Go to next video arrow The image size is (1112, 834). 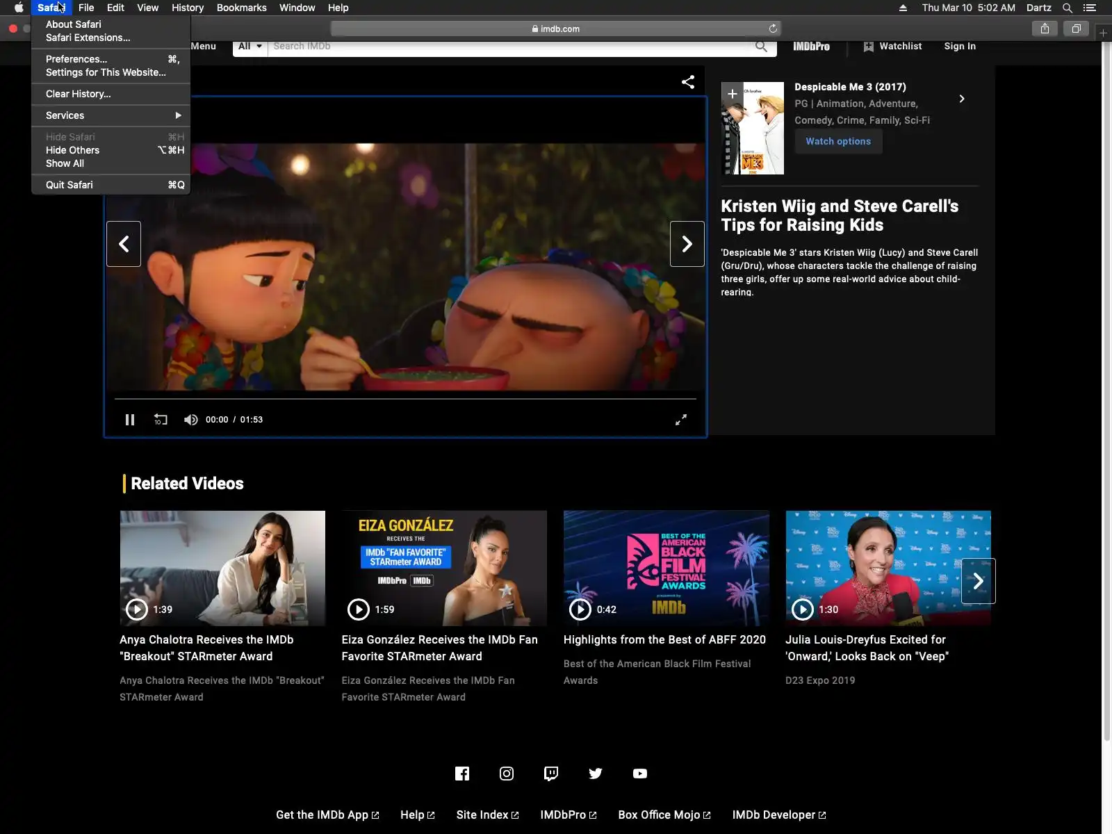pos(687,244)
